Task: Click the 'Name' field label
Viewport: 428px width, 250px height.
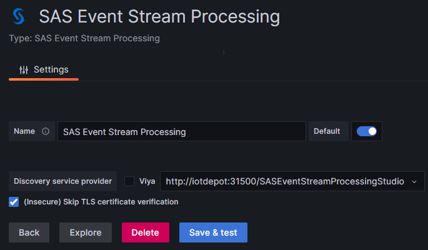Action: [x=24, y=131]
